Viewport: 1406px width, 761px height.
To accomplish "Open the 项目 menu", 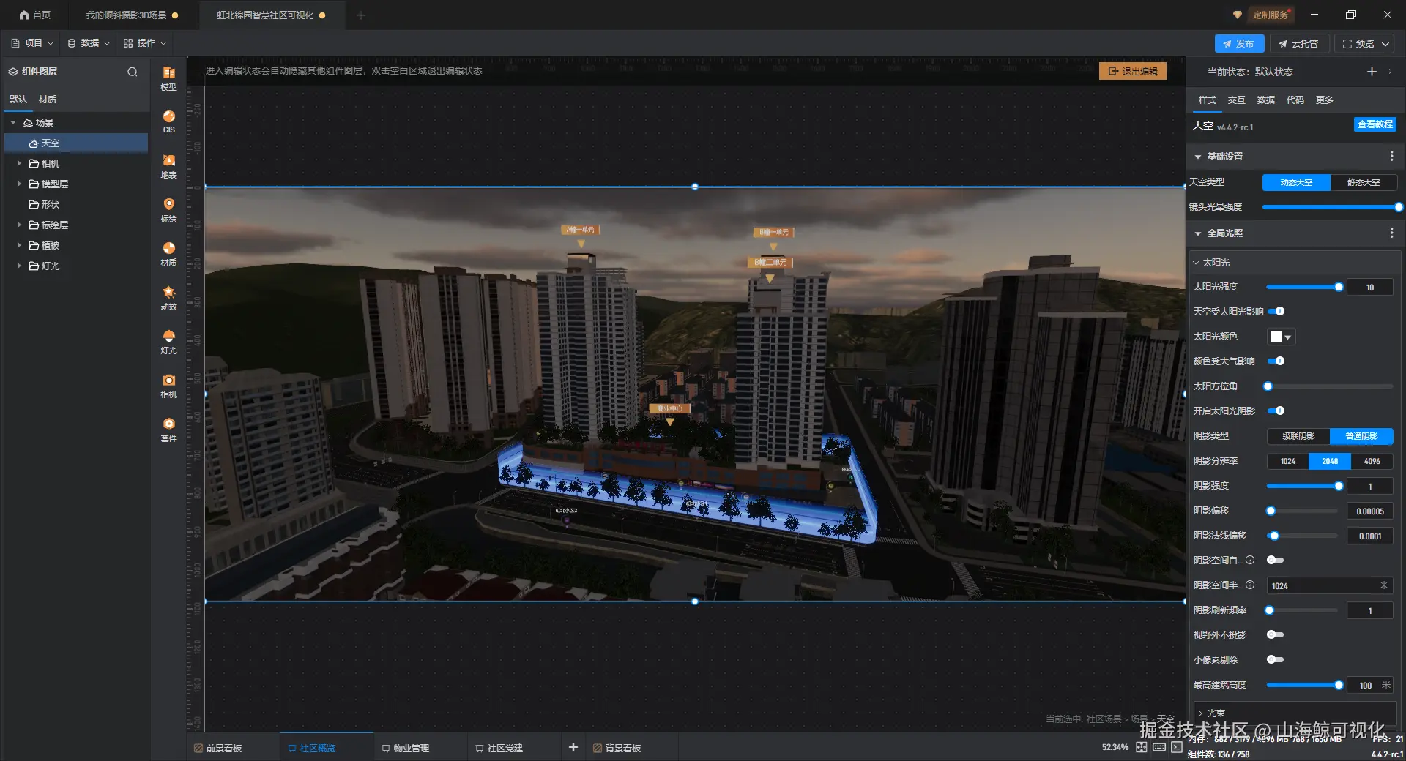I will [32, 43].
